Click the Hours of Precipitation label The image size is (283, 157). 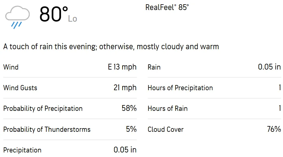tap(180, 88)
